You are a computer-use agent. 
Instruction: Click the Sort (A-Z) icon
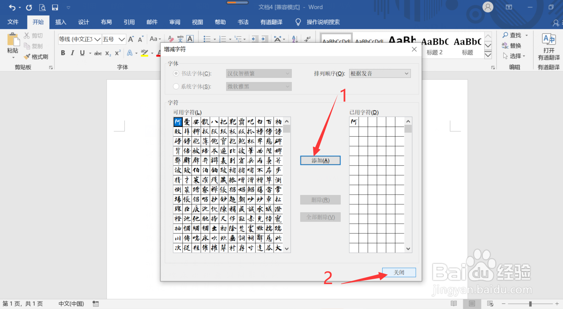pos(295,39)
